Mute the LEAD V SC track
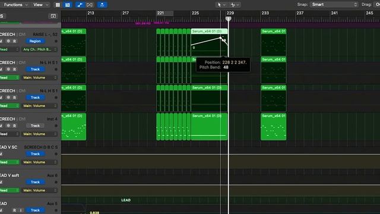The height and width of the screenshot is (214, 380). (1, 154)
